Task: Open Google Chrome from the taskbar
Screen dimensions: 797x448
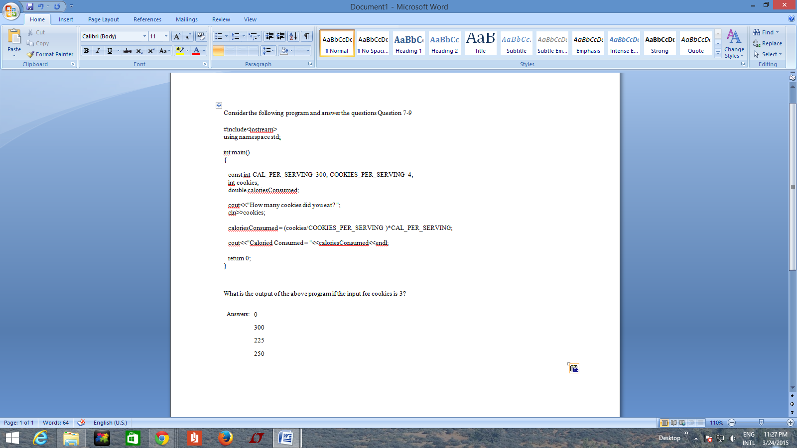Action: [x=162, y=438]
